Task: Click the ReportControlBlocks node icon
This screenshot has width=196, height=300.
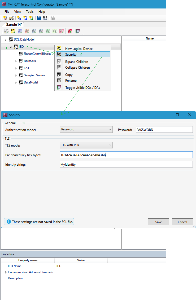Action: click(21, 54)
